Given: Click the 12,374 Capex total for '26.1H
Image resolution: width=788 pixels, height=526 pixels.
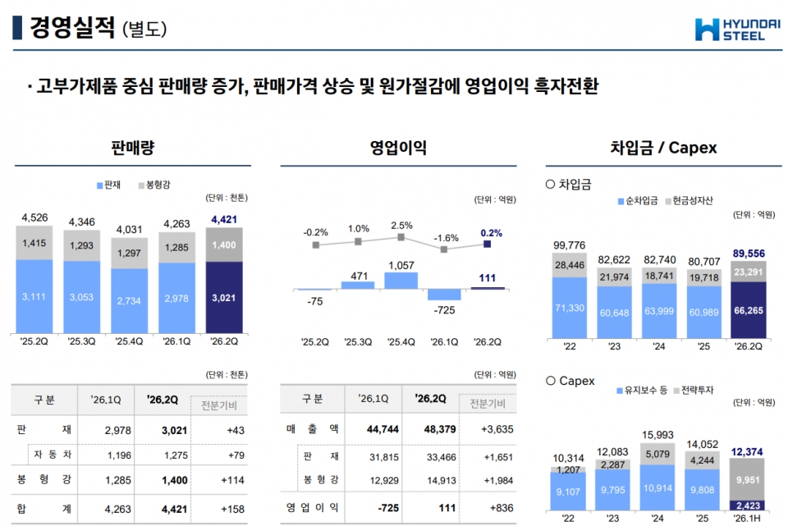Looking at the screenshot, I should [747, 452].
